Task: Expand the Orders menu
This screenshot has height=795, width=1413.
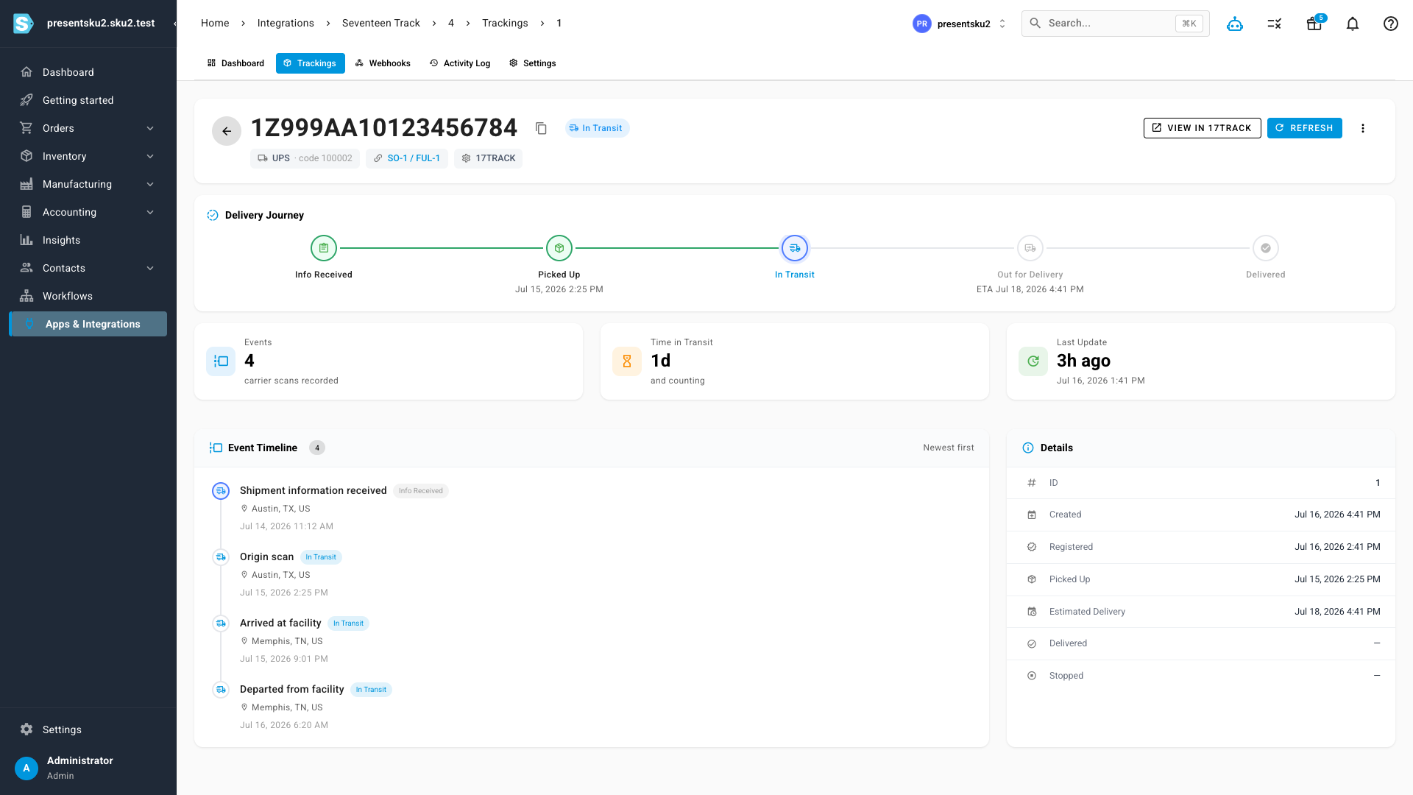Action: coord(150,128)
